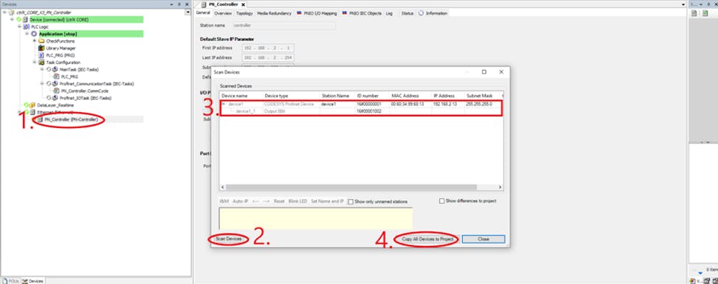Open the Topology tab
718x284 pixels.
244,13
